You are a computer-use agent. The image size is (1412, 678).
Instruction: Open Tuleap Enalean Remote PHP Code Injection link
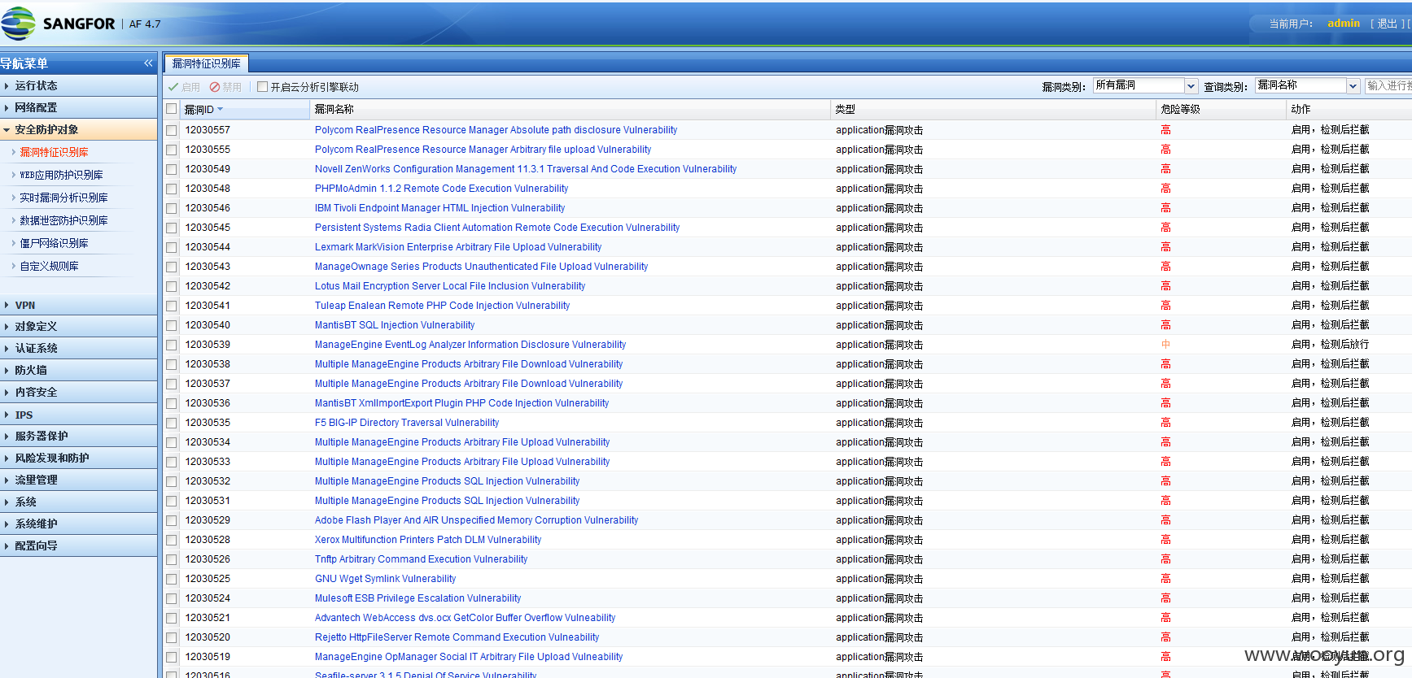tap(442, 306)
